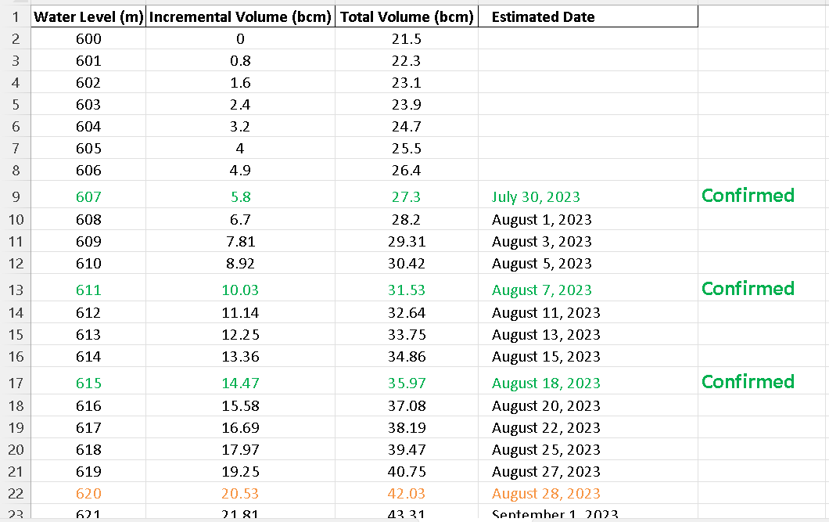
Task: Select the August 5, 2023 date cell
Action: [588, 264]
